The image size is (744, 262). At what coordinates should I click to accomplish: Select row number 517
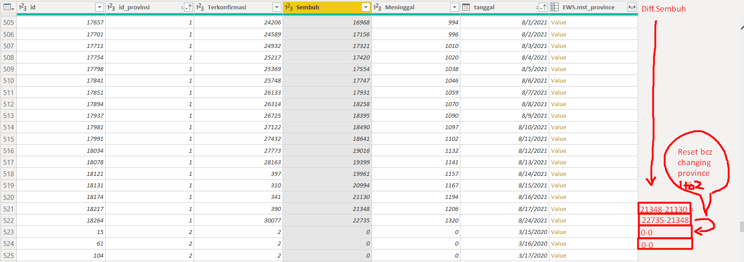8,163
